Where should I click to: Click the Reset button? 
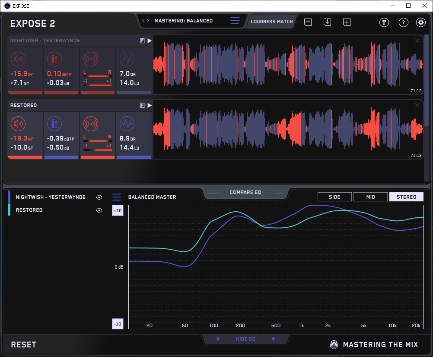24,344
